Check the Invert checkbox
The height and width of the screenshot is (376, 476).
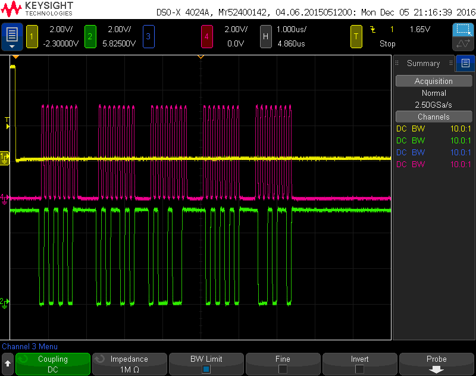[x=359, y=369]
